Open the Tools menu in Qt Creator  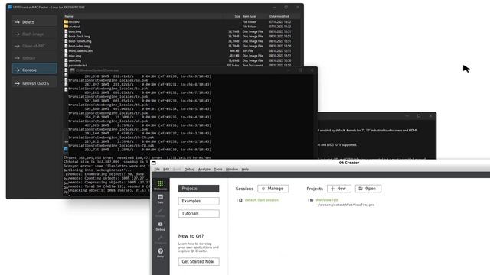[x=218, y=170]
